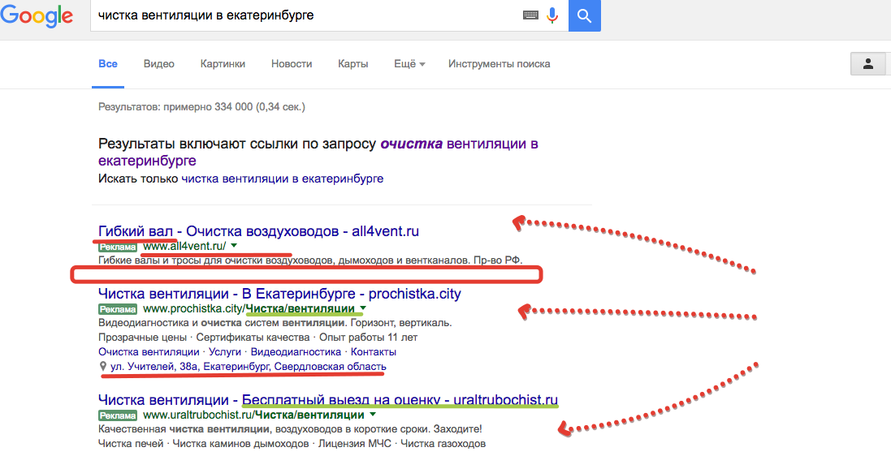Click the text Чистка печей · Чистка каминов дымоходов
The image size is (891, 469).
pos(292,444)
